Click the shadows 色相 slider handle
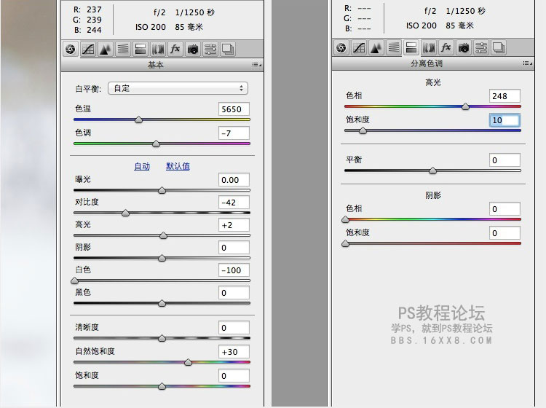This screenshot has height=408, width=546. click(345, 219)
